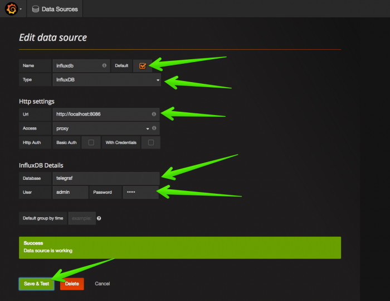Toggle the Default data source checkbox
Screen dimensions: 390x301
[143, 66]
